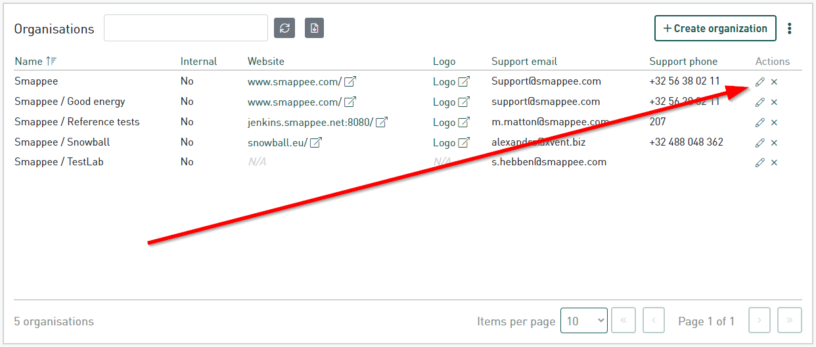
Task: Open snowball.eu/ website link
Action: (x=277, y=143)
